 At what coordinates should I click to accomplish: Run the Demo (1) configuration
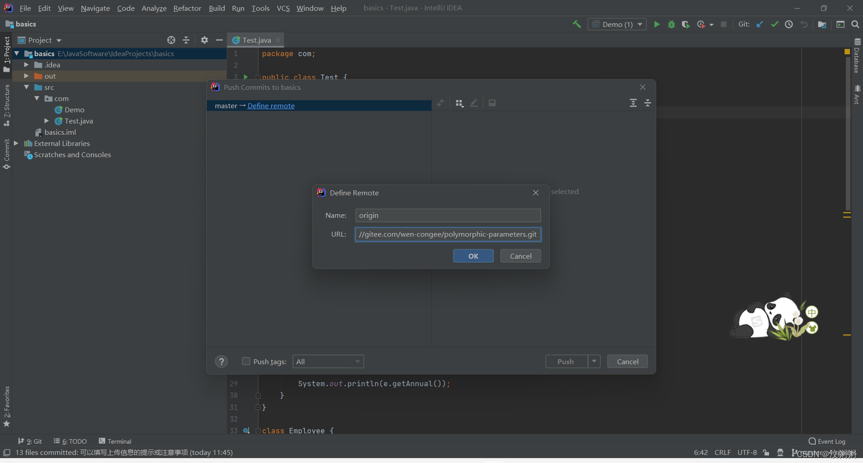pyautogui.click(x=657, y=24)
